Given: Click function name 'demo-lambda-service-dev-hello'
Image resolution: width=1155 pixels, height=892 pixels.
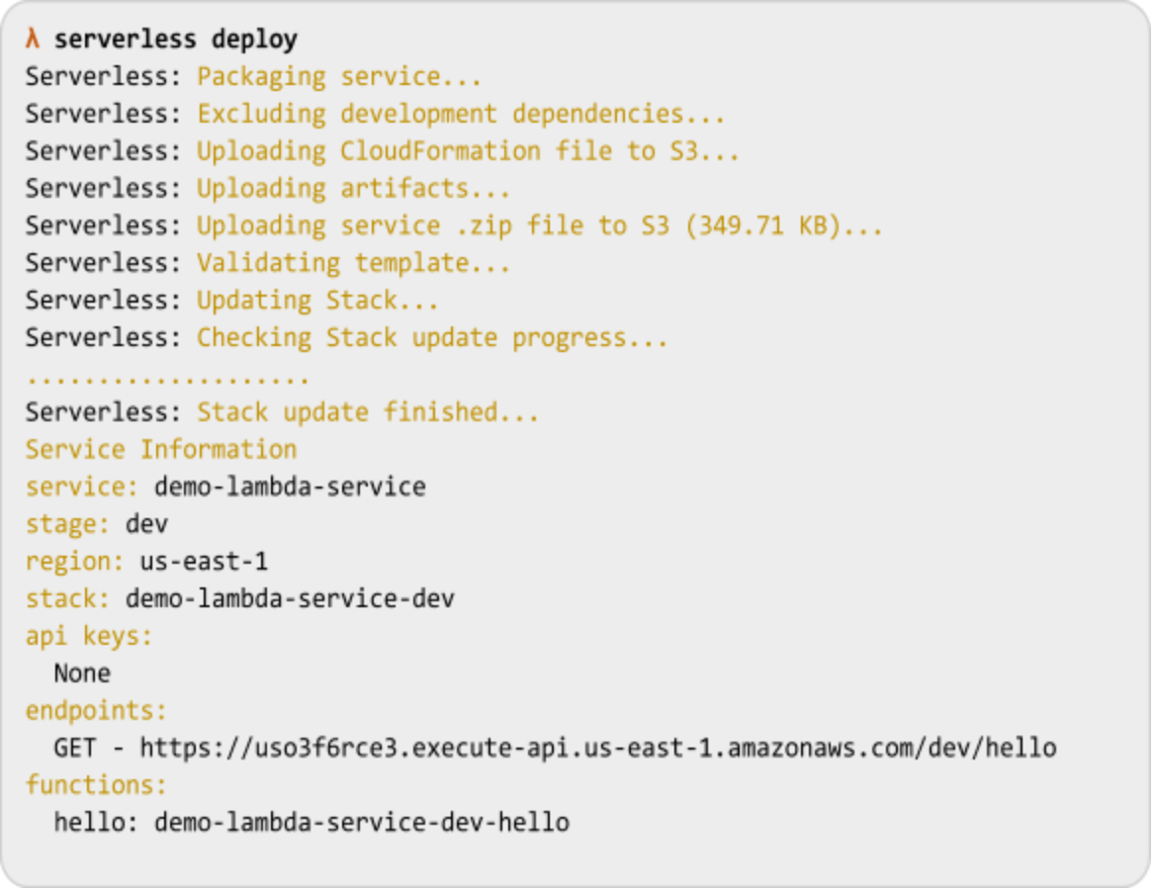Looking at the screenshot, I should 362,823.
